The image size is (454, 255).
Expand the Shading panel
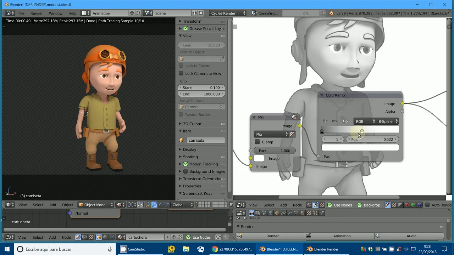pos(190,157)
